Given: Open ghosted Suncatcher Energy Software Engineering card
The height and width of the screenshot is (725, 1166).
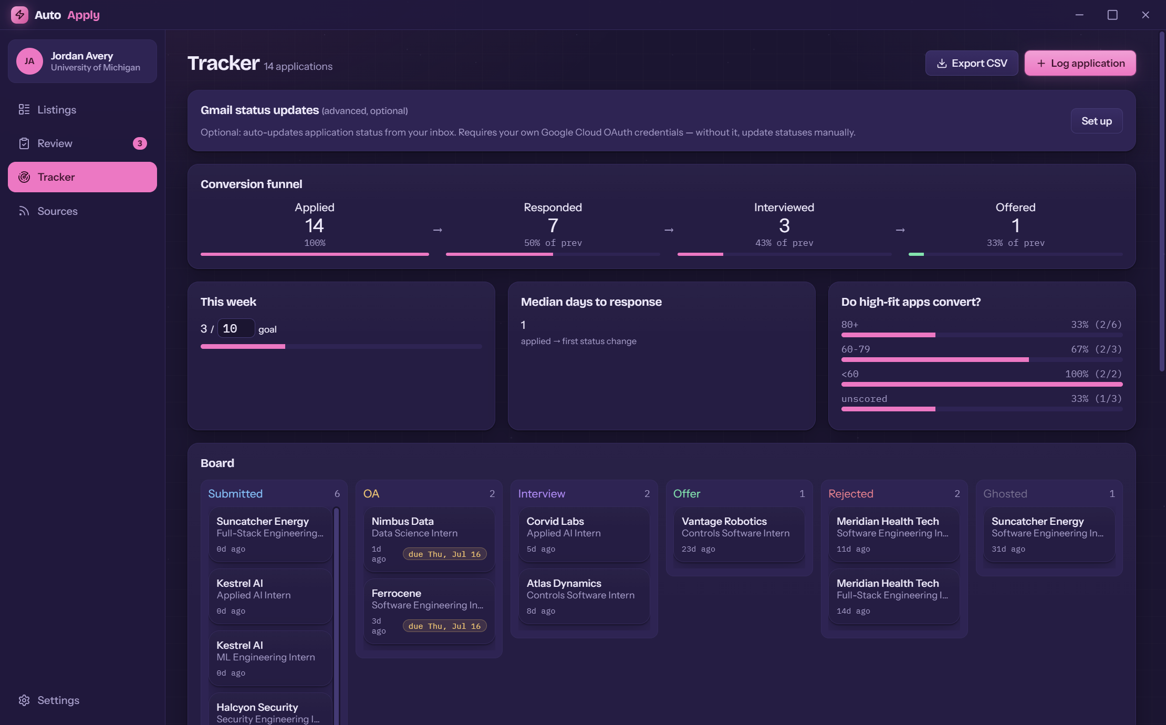Looking at the screenshot, I should (x=1049, y=534).
